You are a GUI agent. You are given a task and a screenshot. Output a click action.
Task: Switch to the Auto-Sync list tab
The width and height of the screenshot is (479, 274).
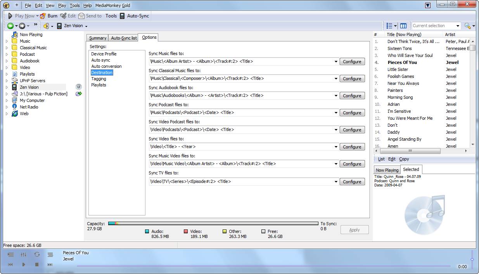pos(123,38)
